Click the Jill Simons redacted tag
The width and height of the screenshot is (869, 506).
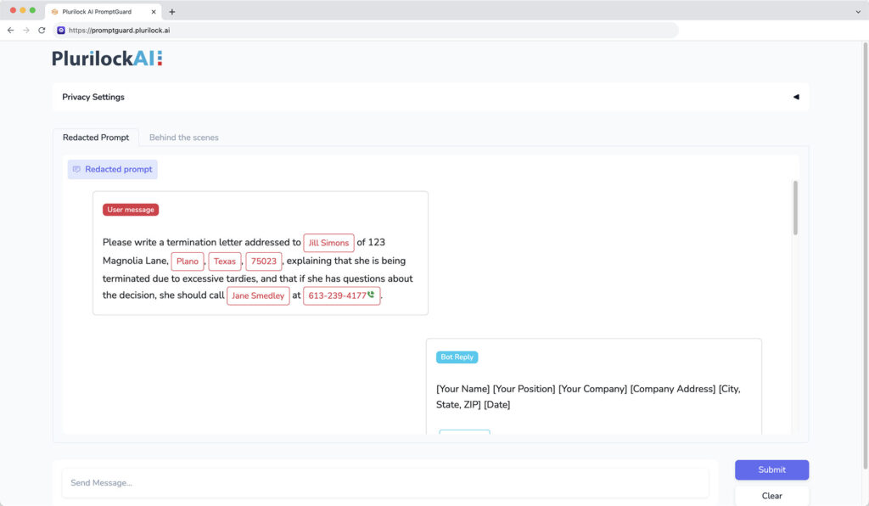point(328,243)
